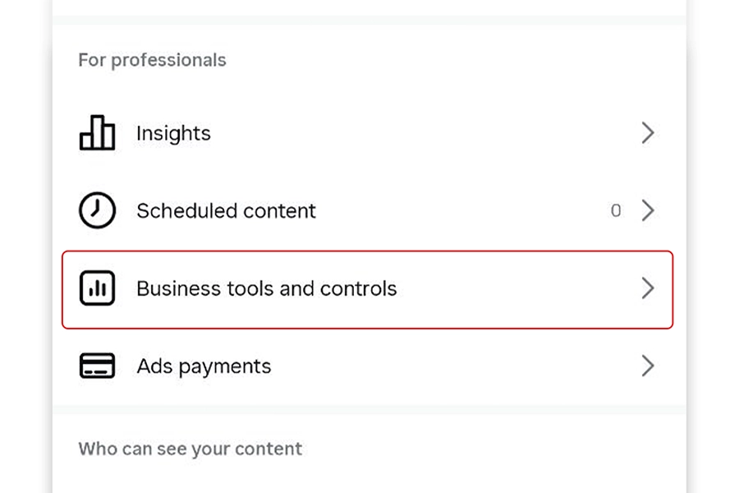The width and height of the screenshot is (739, 493).
Task: Open the Business tools and controls label
Action: (266, 288)
